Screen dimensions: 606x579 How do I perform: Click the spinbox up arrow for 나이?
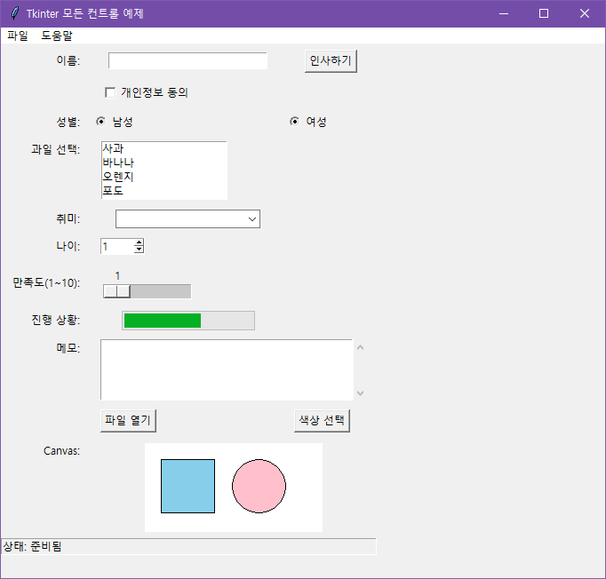pos(139,242)
